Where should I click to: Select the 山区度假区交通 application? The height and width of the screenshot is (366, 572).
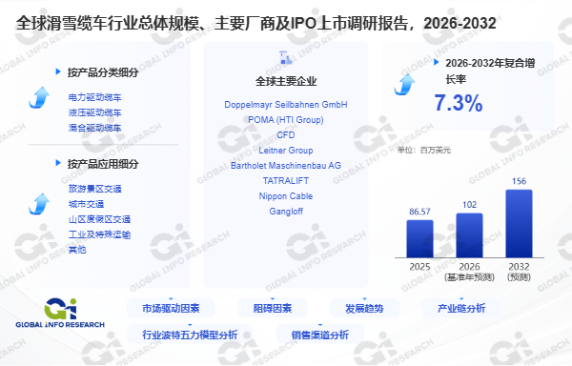(x=99, y=219)
